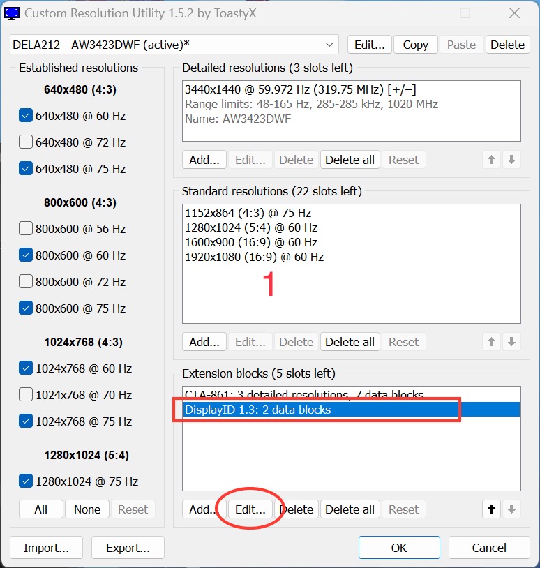Click the up arrow in Detailed resolutions
This screenshot has height=568, width=540.
pyautogui.click(x=492, y=160)
